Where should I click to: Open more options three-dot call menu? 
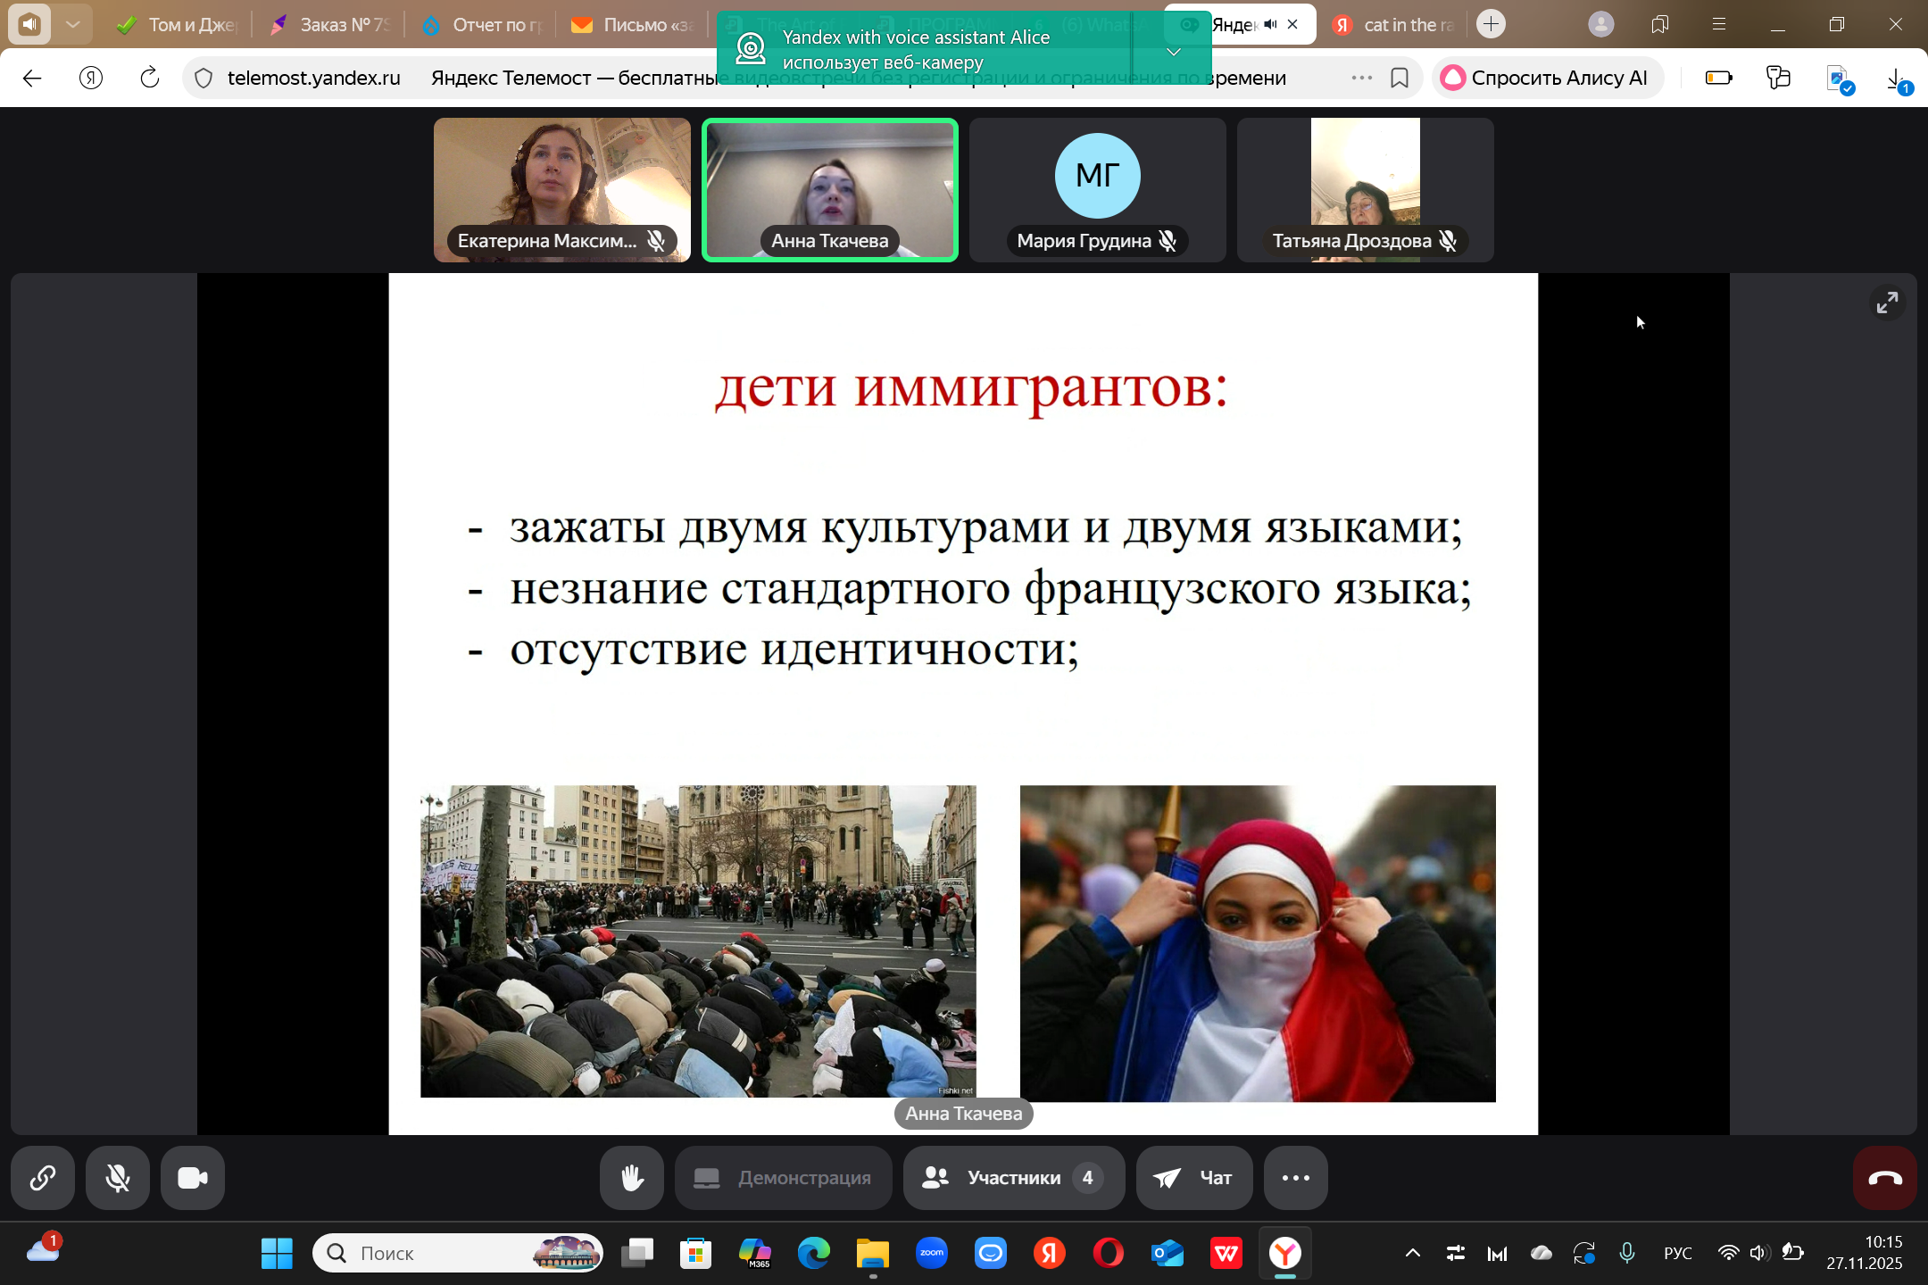(x=1295, y=1178)
